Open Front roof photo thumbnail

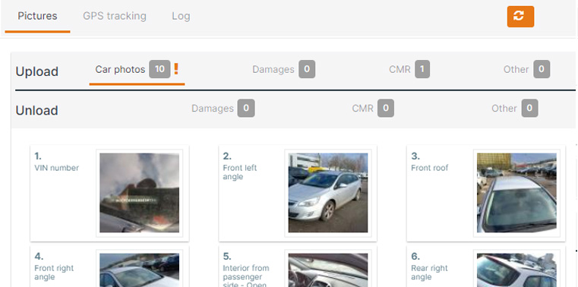tap(516, 193)
